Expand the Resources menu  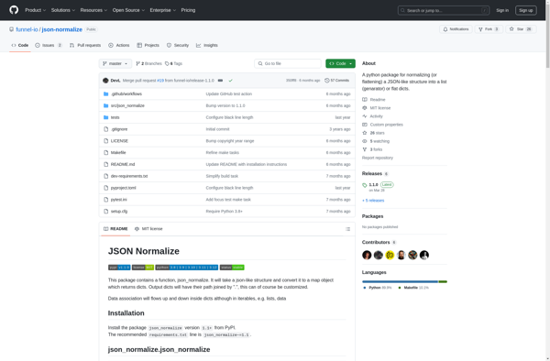tap(93, 10)
